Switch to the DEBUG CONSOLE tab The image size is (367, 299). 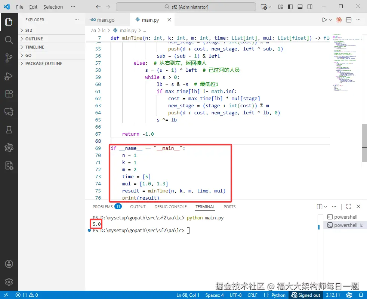coord(171,207)
